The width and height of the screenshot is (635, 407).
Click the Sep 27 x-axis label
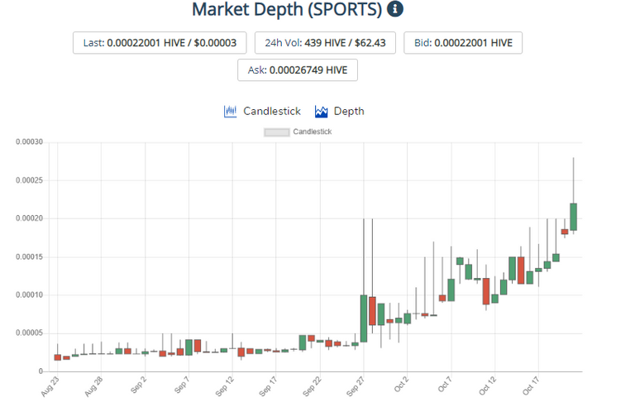[x=356, y=386]
